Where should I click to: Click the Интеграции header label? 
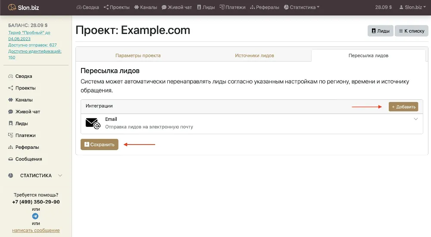(99, 106)
